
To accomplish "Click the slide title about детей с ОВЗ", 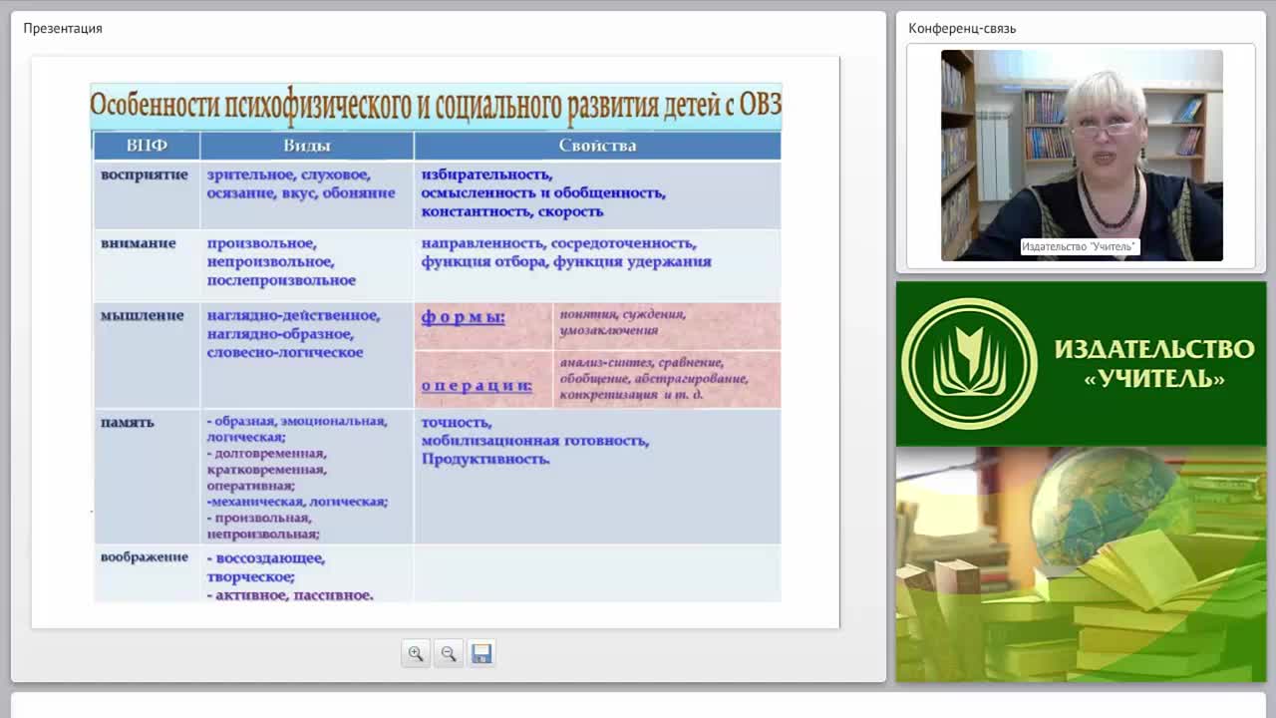I will [x=436, y=104].
